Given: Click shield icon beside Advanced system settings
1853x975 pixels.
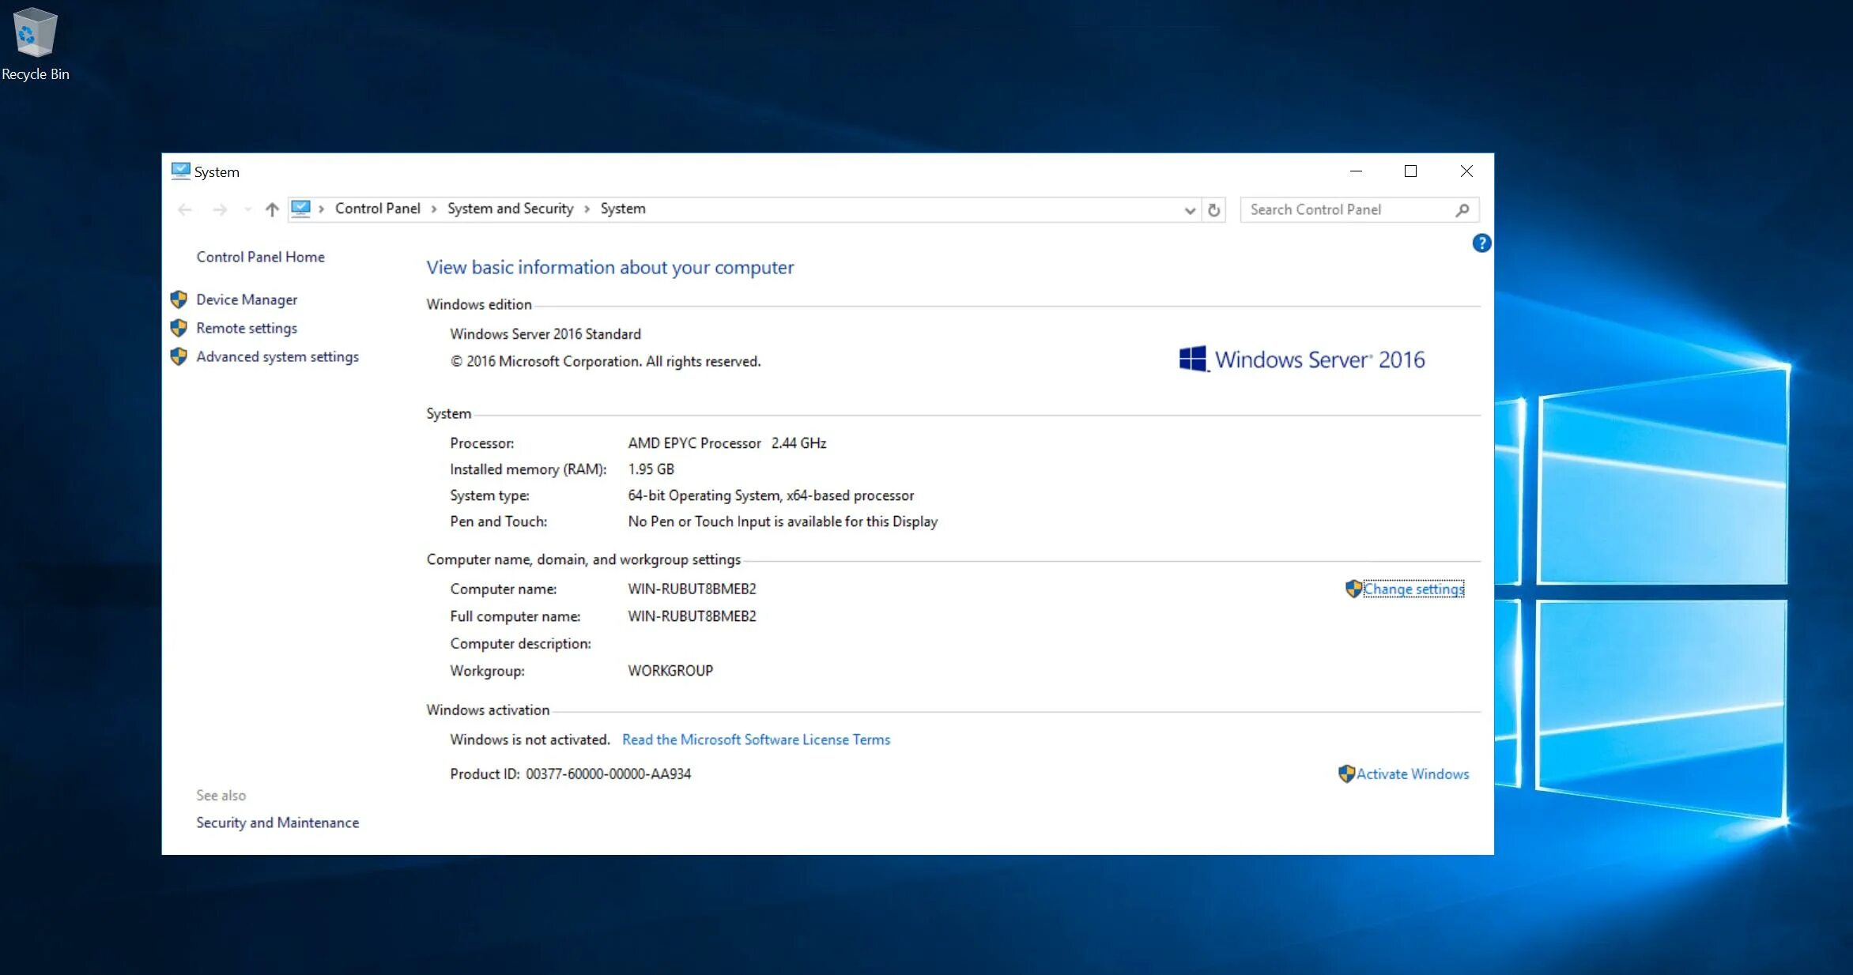Looking at the screenshot, I should [179, 356].
